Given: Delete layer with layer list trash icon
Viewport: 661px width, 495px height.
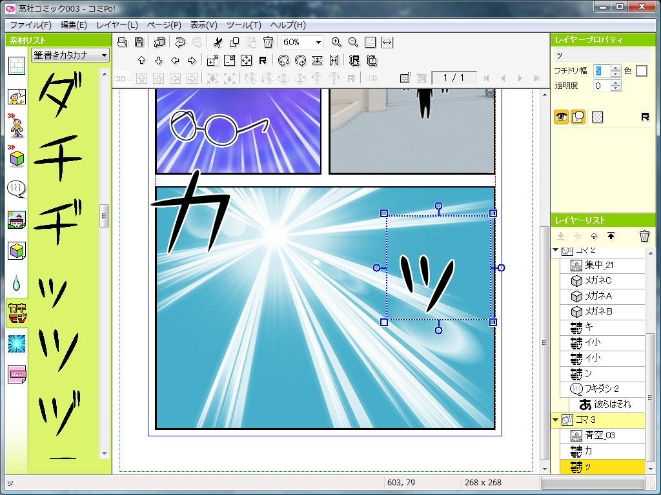Looking at the screenshot, I should [x=644, y=236].
